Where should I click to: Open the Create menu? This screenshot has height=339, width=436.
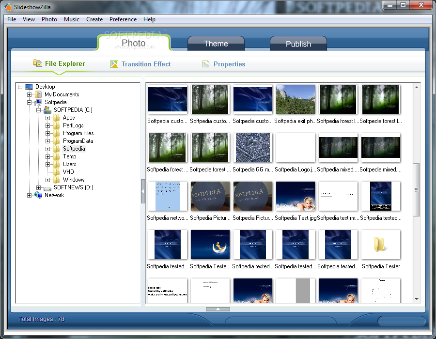[94, 19]
